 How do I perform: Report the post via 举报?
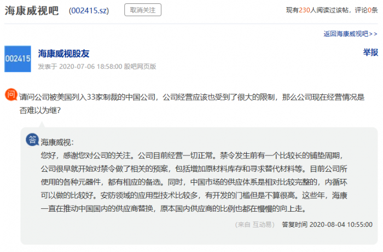(x=370, y=52)
